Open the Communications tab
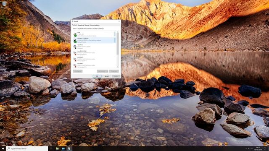The width and height of the screenshot is (269, 151). click(x=94, y=25)
